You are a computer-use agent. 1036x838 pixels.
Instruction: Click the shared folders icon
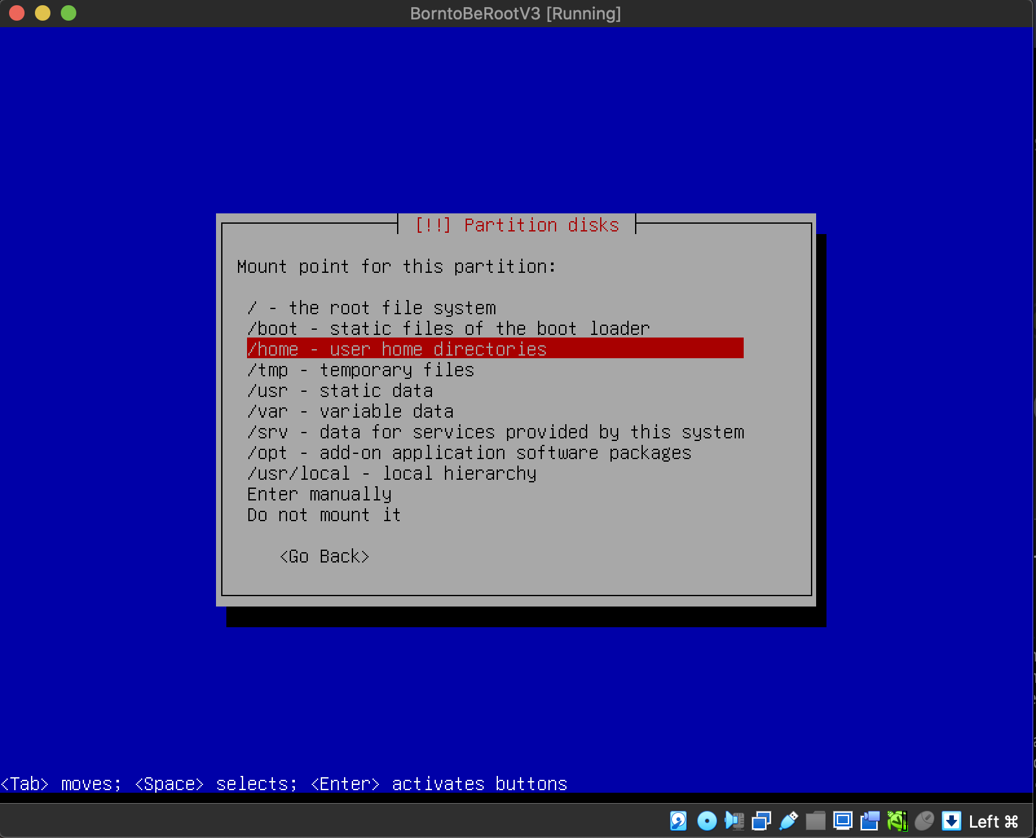tap(815, 821)
